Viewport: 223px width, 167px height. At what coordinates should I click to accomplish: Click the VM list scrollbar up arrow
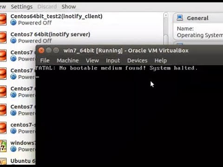[166, 15]
